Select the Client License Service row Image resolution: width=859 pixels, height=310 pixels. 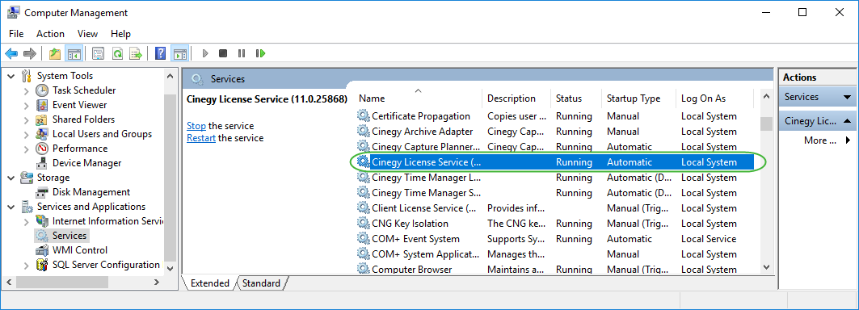click(x=554, y=208)
